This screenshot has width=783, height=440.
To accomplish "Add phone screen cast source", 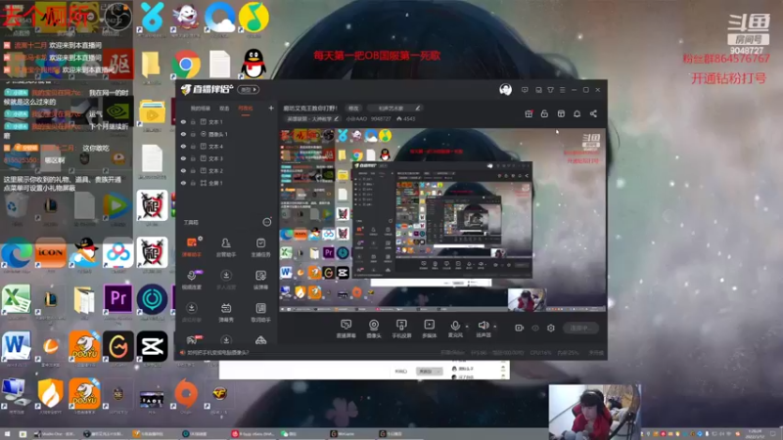I will coord(401,329).
